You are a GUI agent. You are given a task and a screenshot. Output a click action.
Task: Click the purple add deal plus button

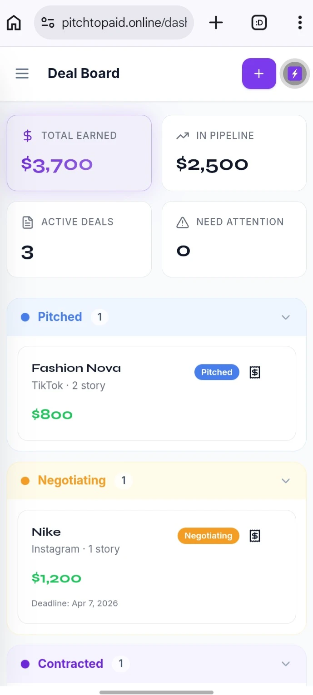tap(259, 74)
